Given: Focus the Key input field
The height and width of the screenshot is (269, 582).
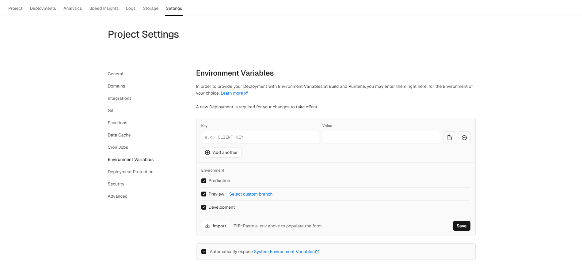Looking at the screenshot, I should click(x=260, y=137).
